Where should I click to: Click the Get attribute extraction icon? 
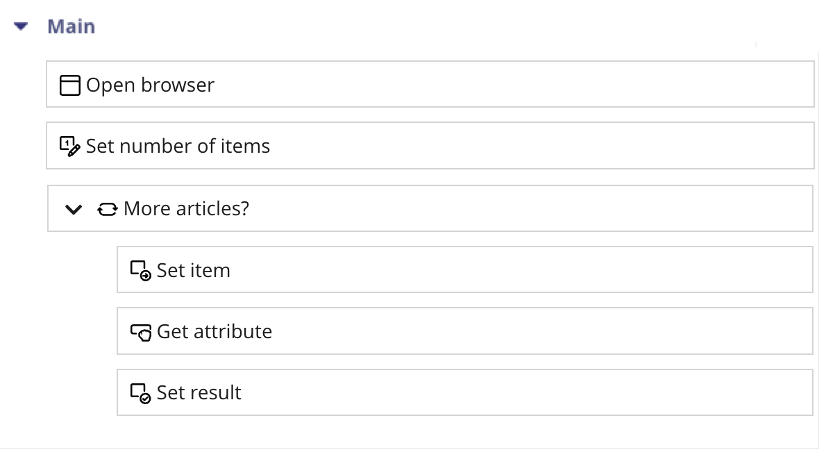pyautogui.click(x=142, y=331)
